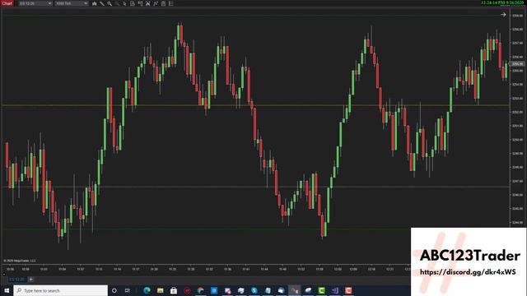
Task: Open the orange app icon on taskbar
Action: click(x=348, y=290)
